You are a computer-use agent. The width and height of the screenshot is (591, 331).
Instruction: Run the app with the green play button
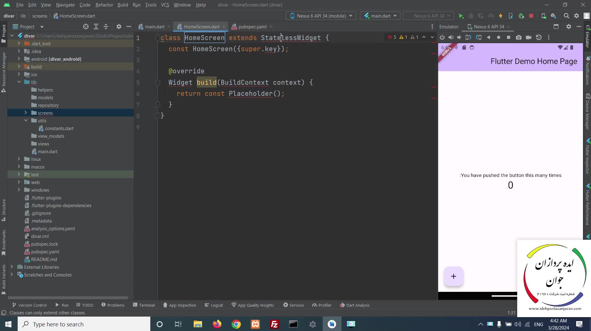tap(461, 16)
